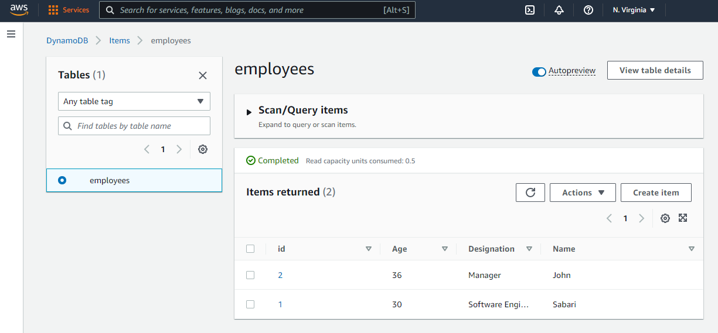Open the hamburger side navigation menu
Screen dimensions: 718x333
(x=11, y=34)
